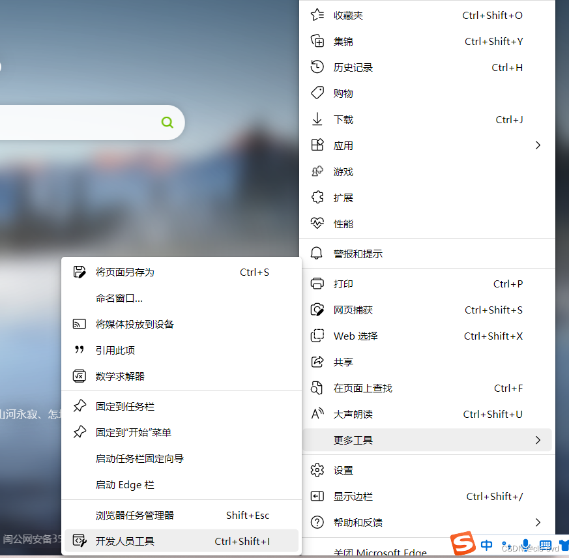Click the Shopping (购物) tag icon
569x558 pixels.
(x=317, y=93)
